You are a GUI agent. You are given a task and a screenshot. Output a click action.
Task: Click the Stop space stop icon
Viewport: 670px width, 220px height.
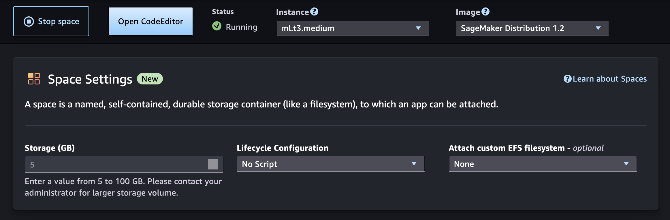tap(28, 21)
